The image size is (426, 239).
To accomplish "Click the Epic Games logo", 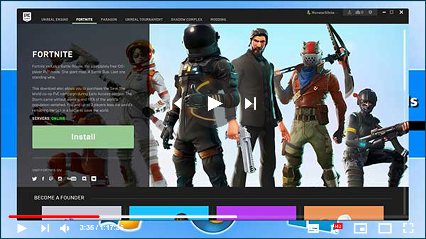I will 27,17.
